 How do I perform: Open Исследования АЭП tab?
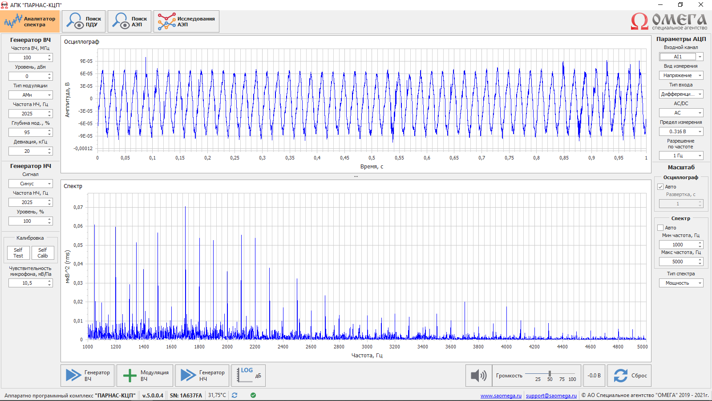[x=186, y=21]
